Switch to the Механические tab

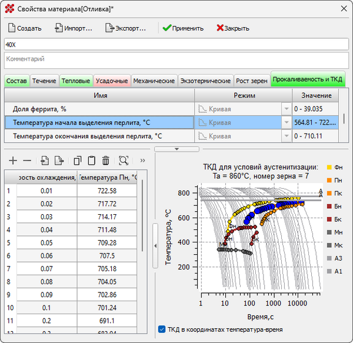tap(154, 81)
